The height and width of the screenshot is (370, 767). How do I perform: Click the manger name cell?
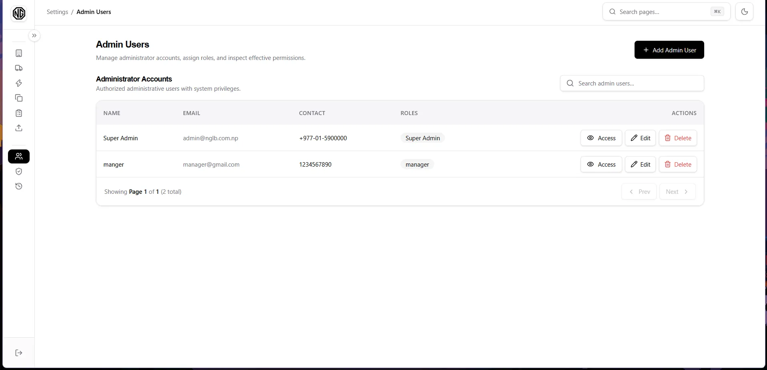(x=114, y=165)
